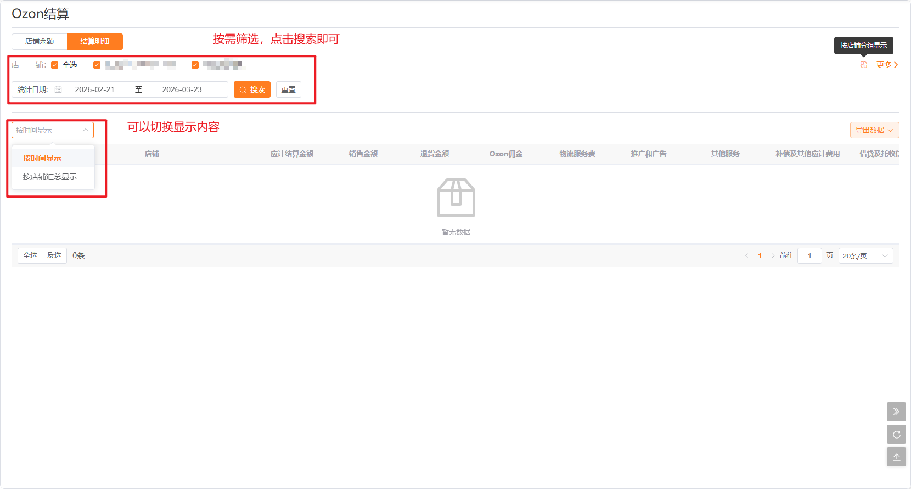The width and height of the screenshot is (911, 489).
Task: Click the group-by-store display icon
Action: (864, 65)
